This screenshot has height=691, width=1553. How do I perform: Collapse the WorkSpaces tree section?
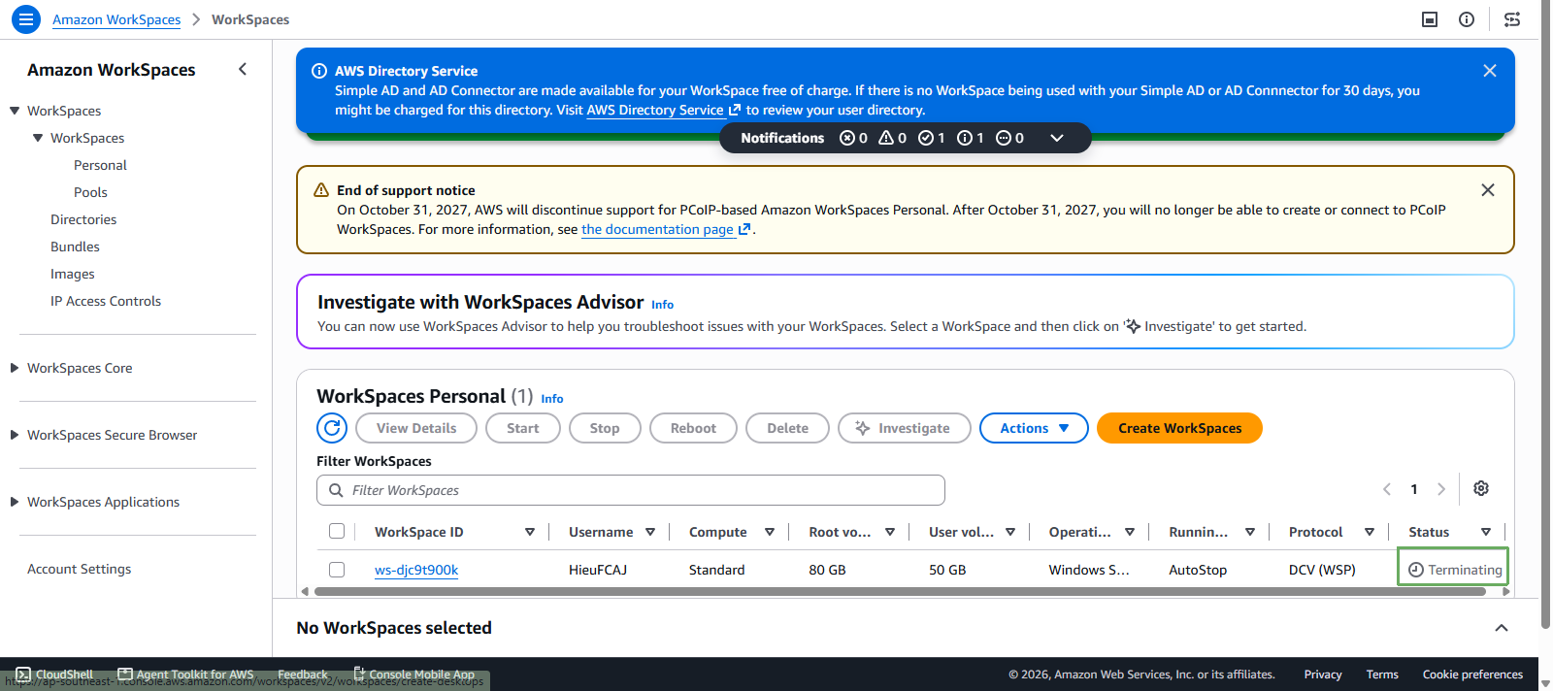(15, 111)
